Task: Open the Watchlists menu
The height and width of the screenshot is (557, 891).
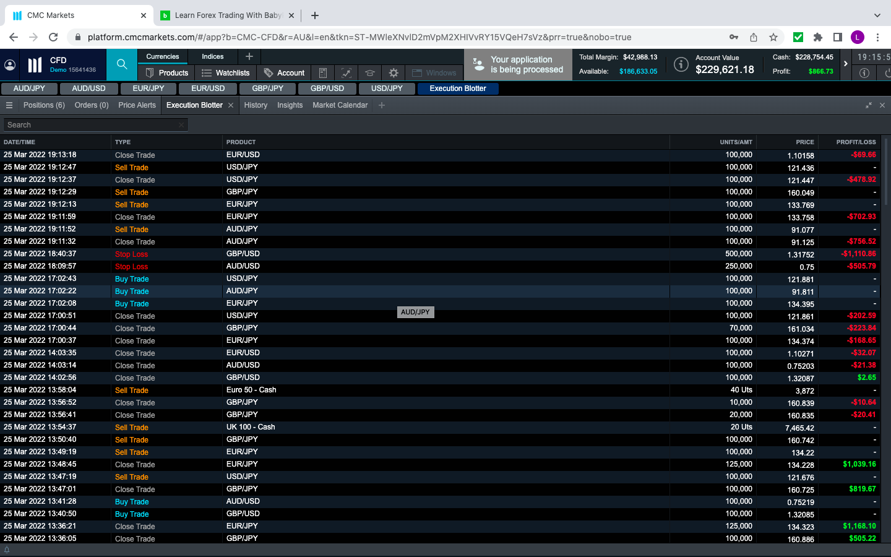Action: (226, 73)
